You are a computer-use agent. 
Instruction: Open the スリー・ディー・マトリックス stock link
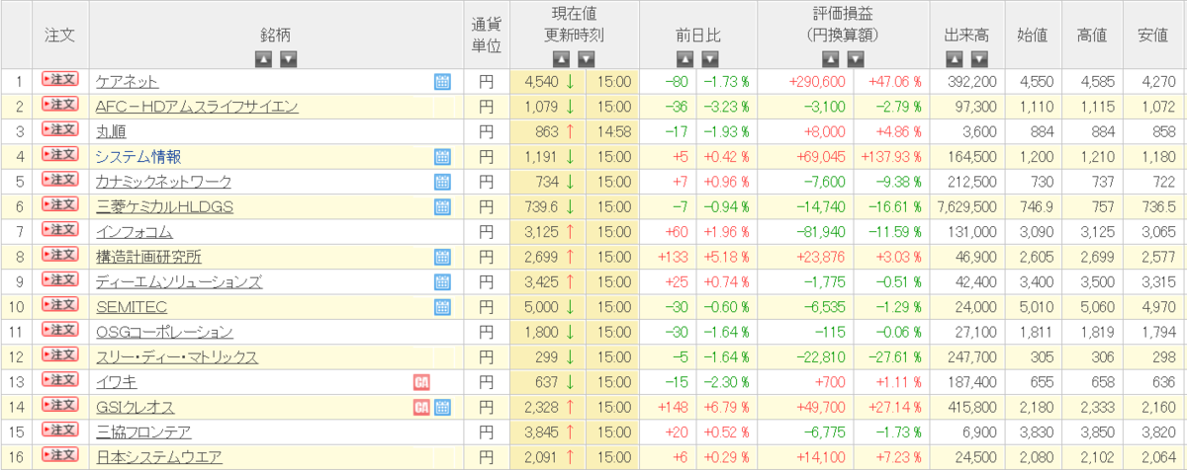click(x=176, y=357)
